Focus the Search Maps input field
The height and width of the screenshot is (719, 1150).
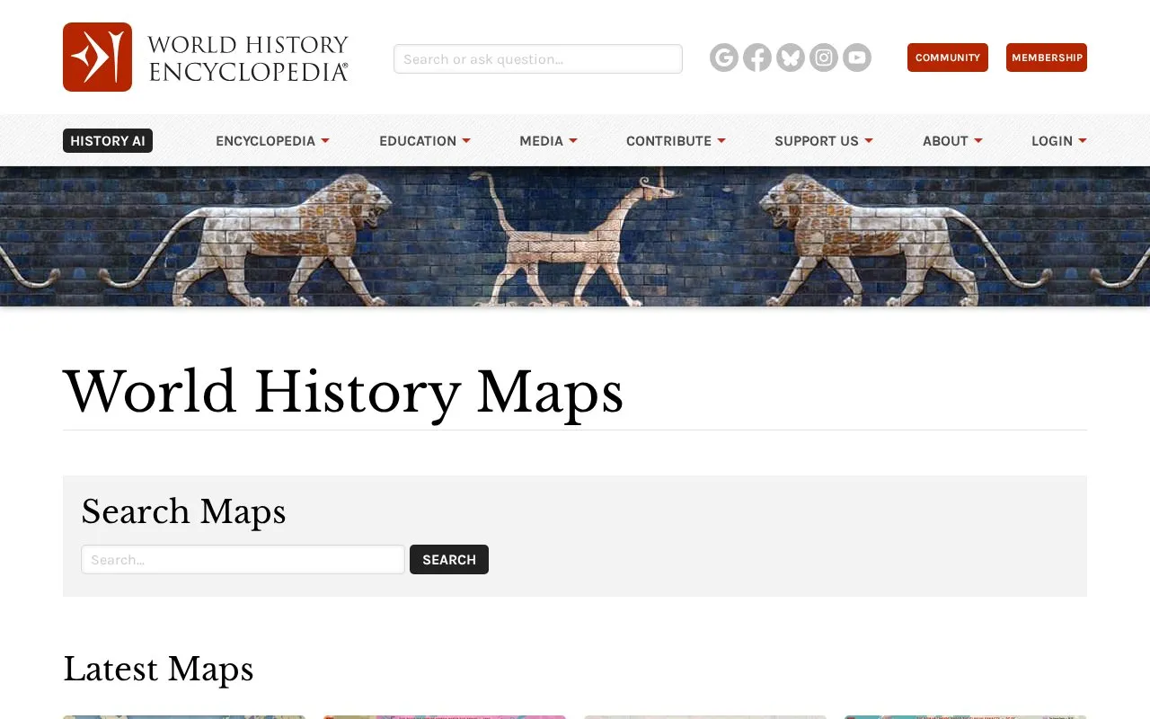pos(243,559)
